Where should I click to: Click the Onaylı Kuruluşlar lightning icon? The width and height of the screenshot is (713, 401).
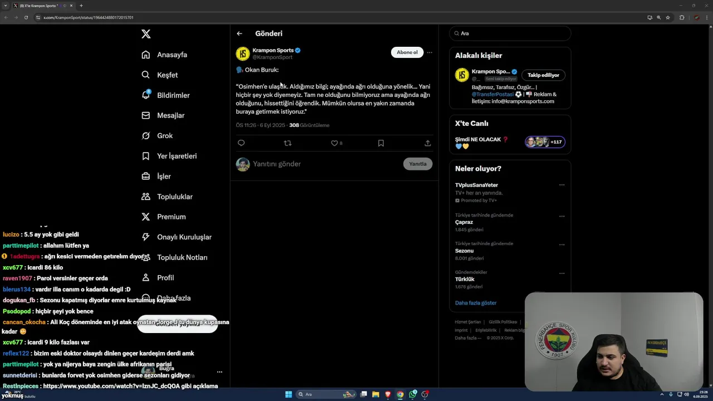[146, 237]
